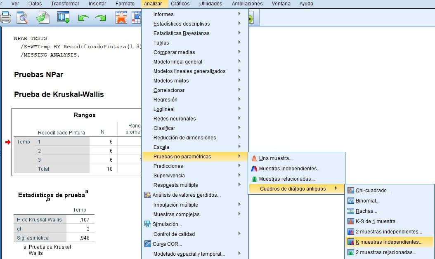The height and width of the screenshot is (259, 435).
Task: Open the Ver menu
Action: coord(15,4)
